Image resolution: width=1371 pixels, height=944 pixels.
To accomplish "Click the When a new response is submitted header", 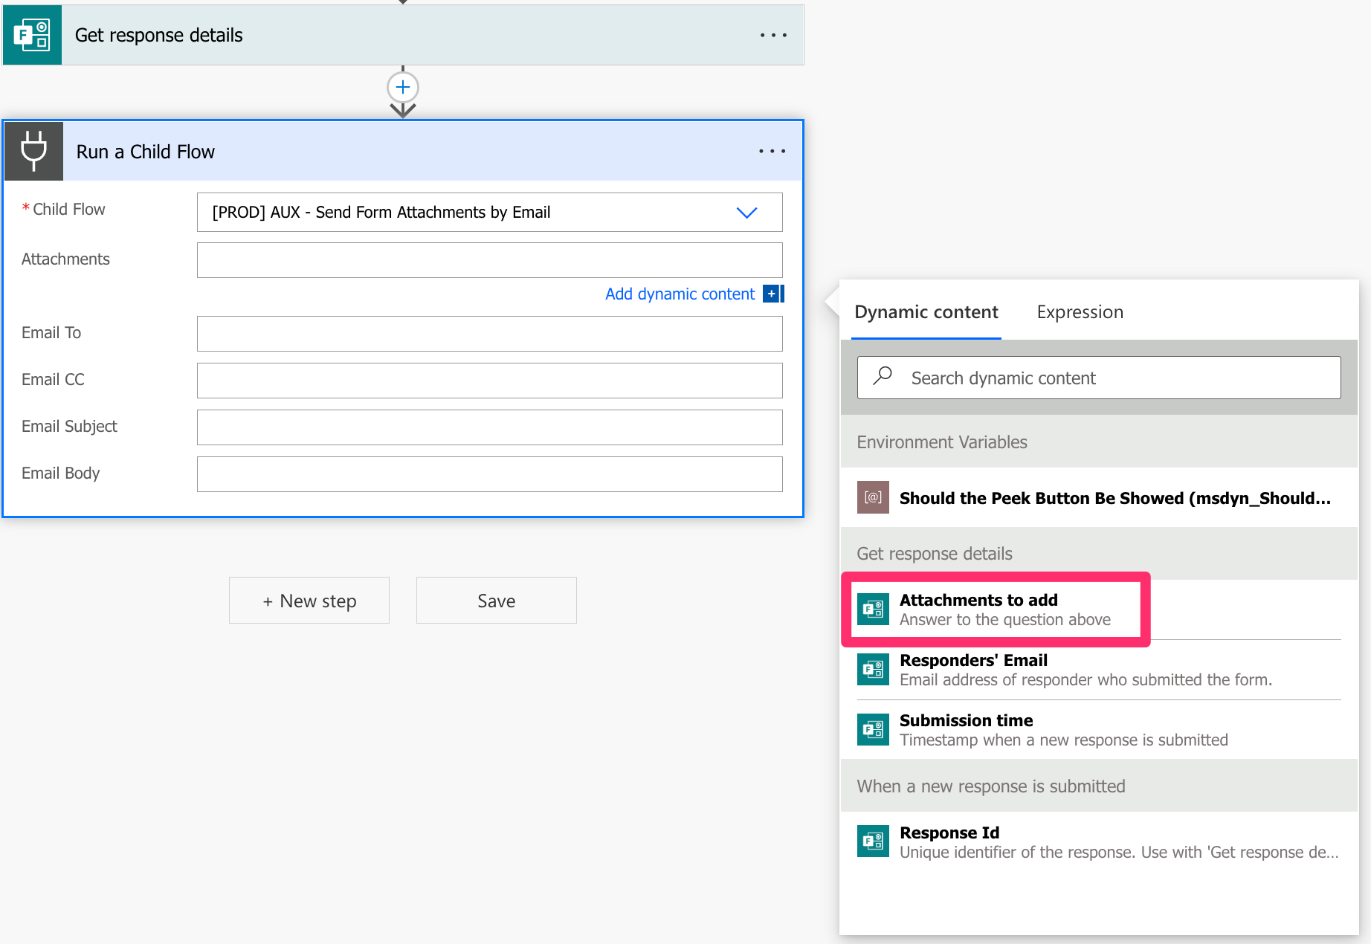I will pos(1099,786).
